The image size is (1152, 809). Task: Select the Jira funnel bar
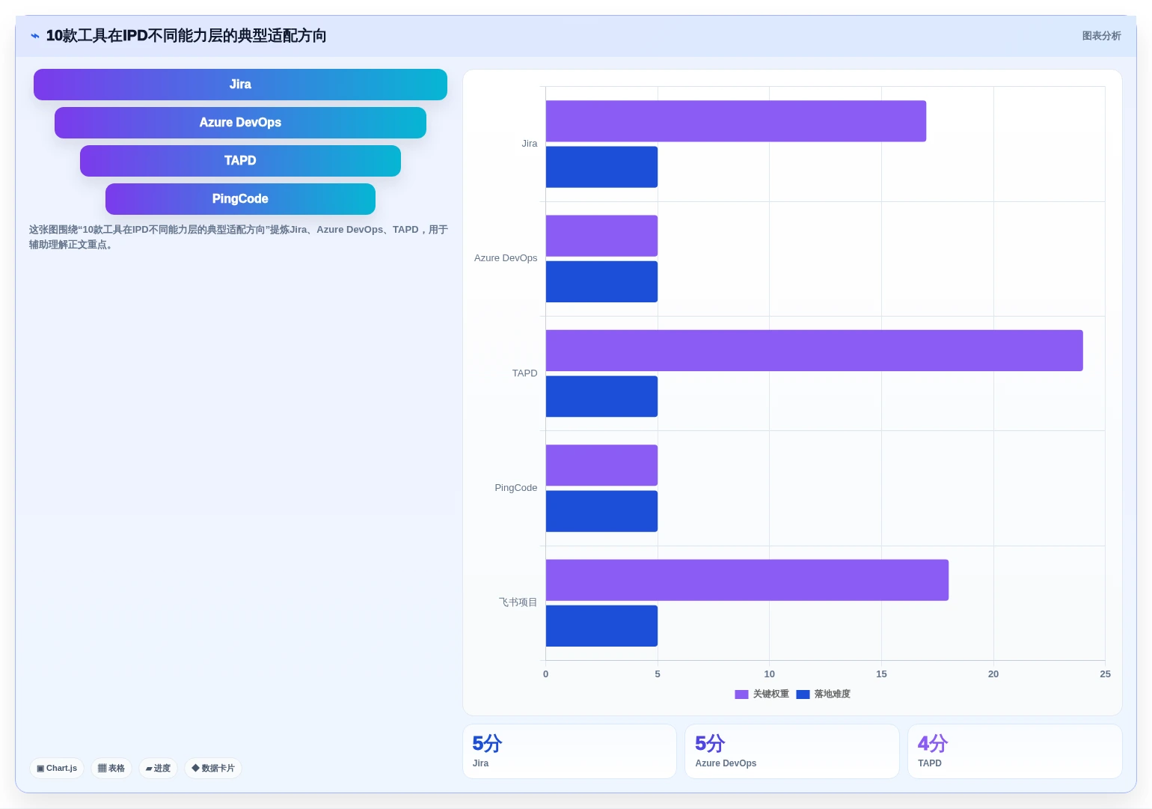(240, 85)
